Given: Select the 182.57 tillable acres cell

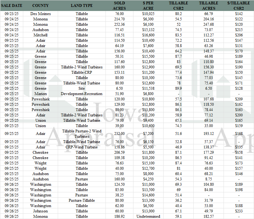Looking at the screenshot, I should (x=209, y=216).
